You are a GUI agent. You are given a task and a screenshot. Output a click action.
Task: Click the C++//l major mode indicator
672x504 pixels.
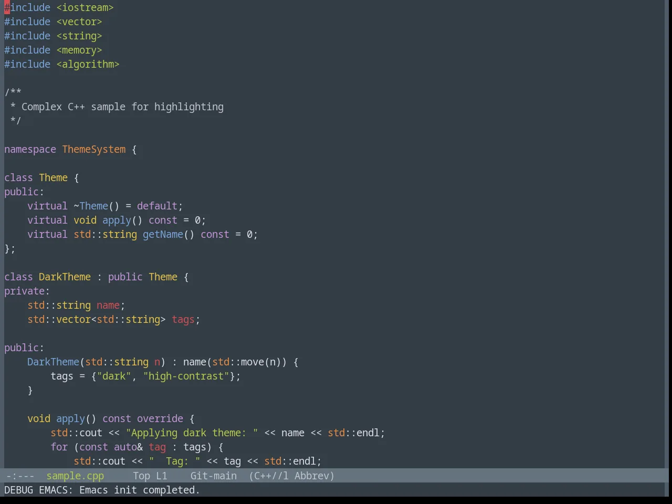[x=269, y=476]
